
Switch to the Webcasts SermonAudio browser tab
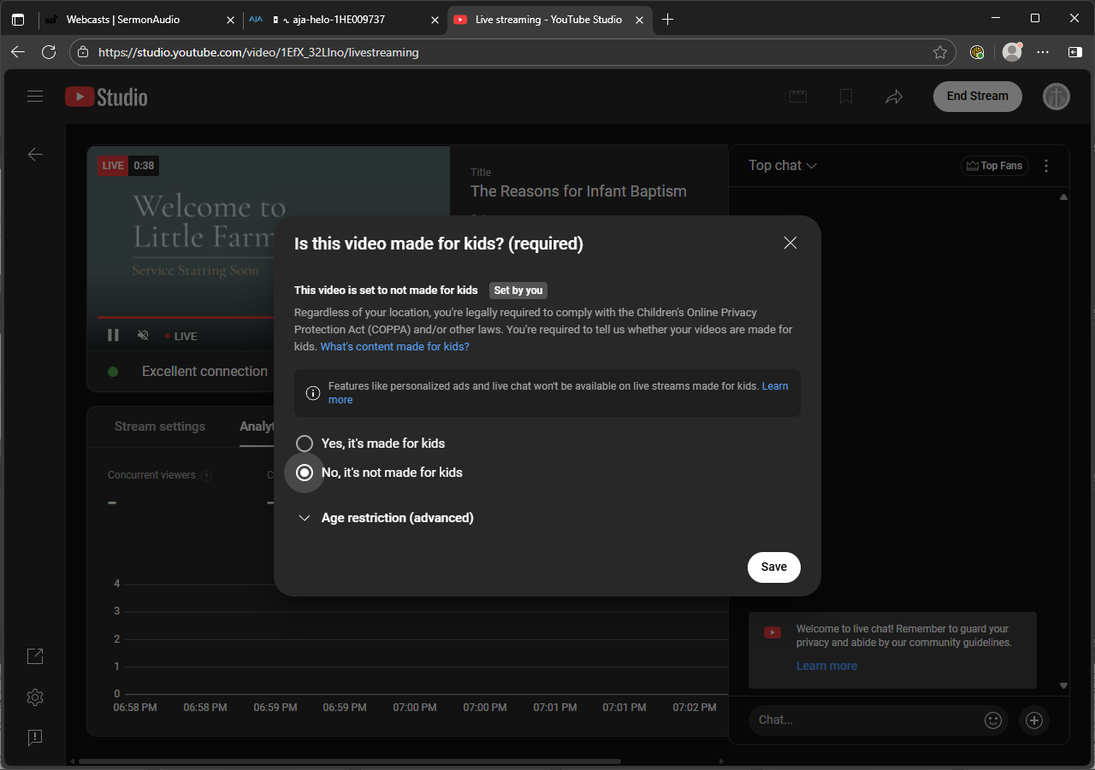123,19
